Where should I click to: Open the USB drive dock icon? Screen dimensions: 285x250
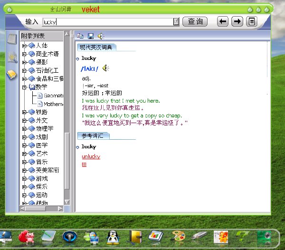(x=199, y=235)
